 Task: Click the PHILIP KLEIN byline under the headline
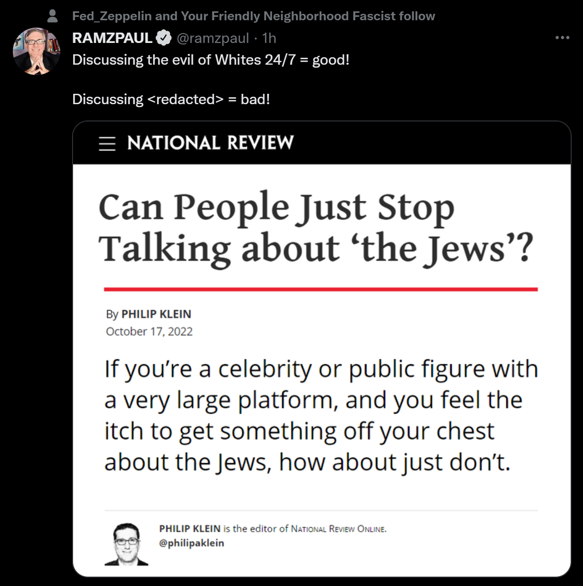(156, 314)
